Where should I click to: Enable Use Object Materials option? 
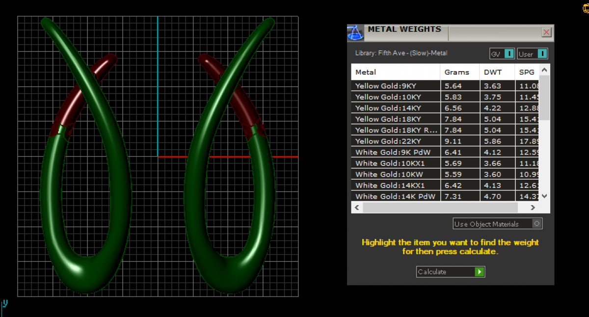click(537, 224)
